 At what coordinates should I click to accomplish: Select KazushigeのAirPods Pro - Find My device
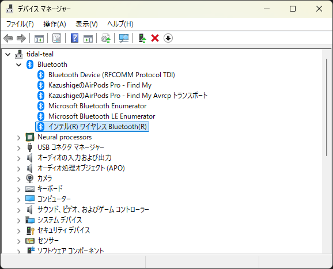[100, 85]
